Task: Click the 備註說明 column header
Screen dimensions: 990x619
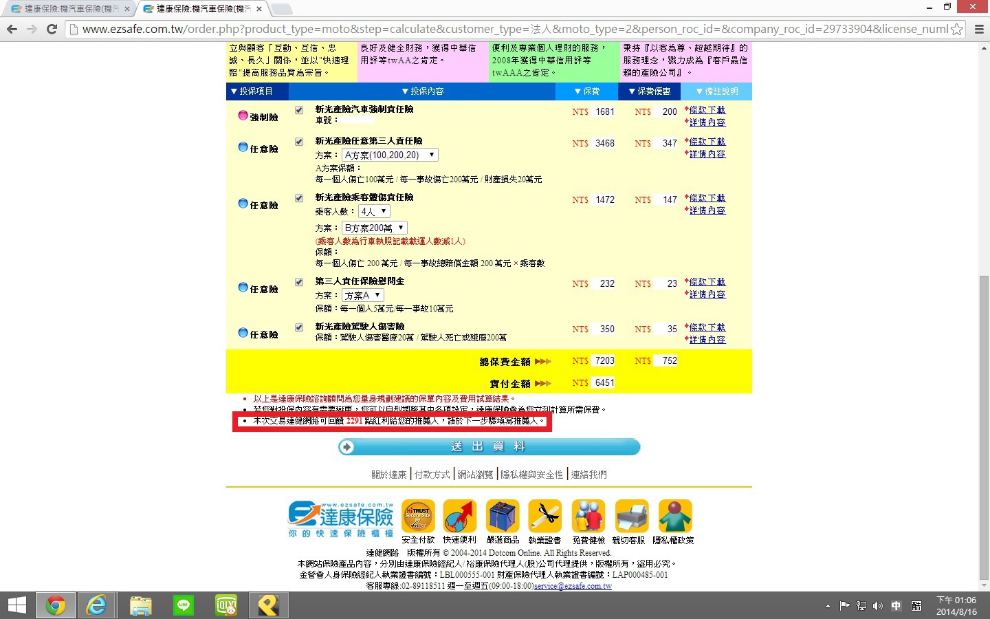Action: (717, 91)
